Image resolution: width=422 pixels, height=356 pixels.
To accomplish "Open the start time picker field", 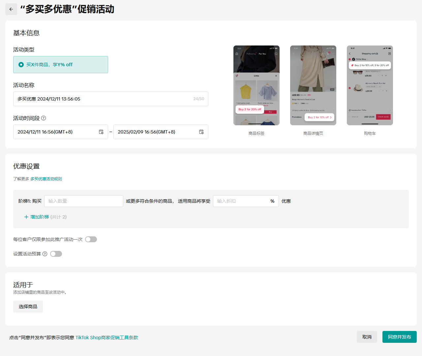I will tap(56, 132).
